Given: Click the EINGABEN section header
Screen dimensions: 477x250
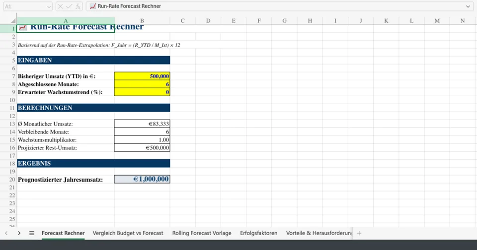Looking at the screenshot, I should tap(93, 60).
